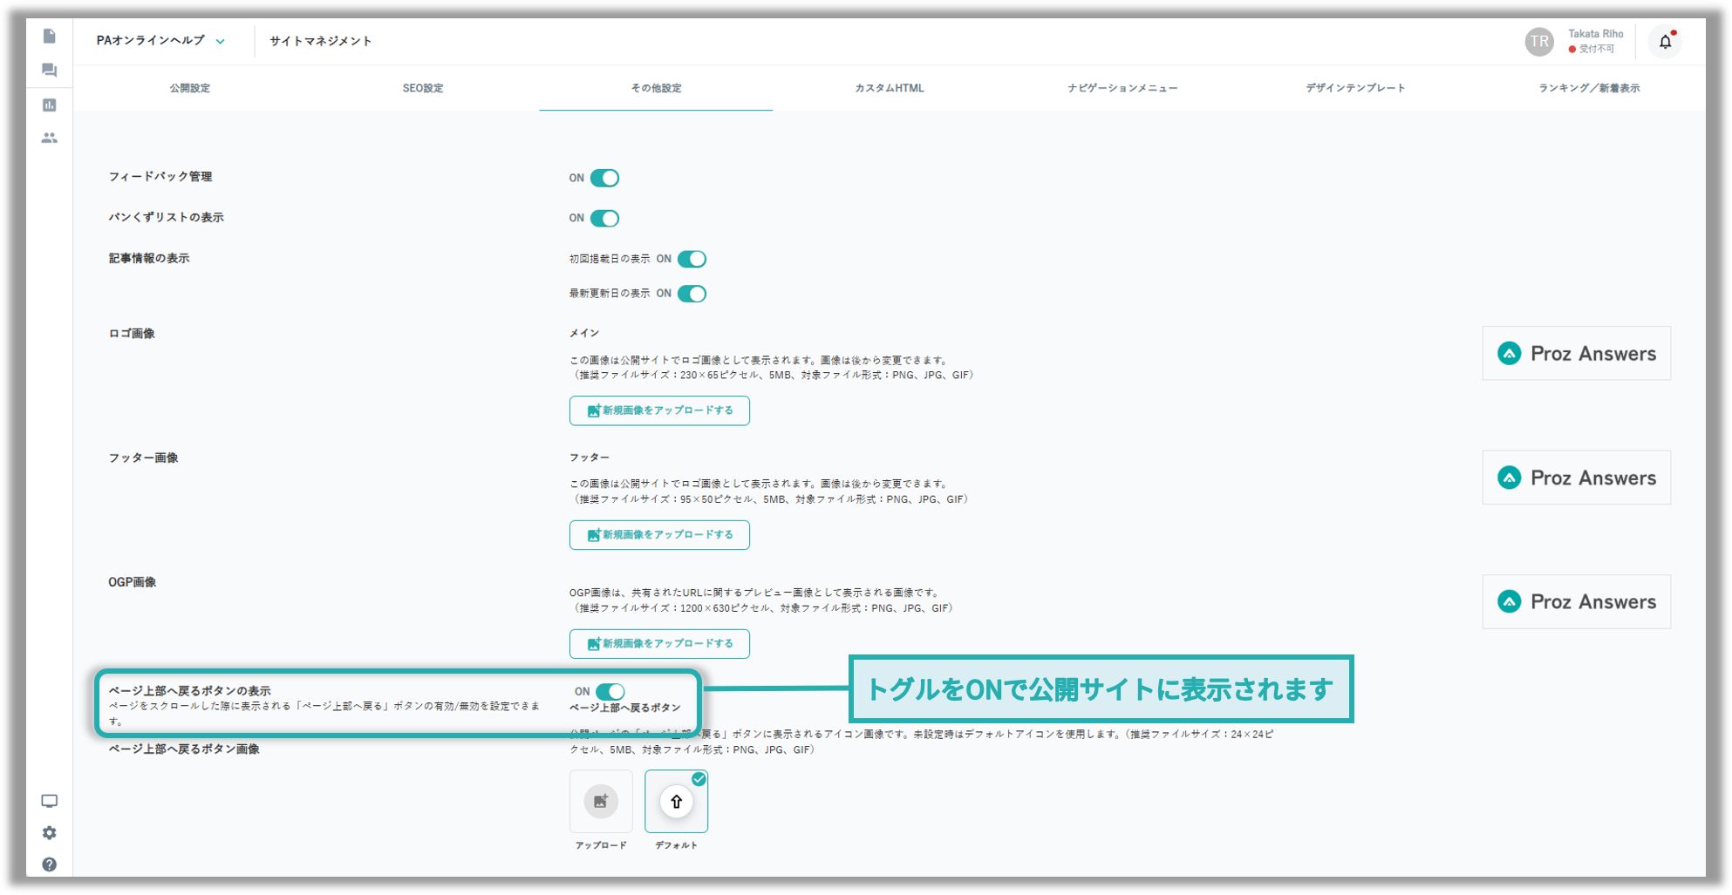This screenshot has width=1732, height=895.
Task: Open the settings gear sidebar icon
Action: (50, 833)
